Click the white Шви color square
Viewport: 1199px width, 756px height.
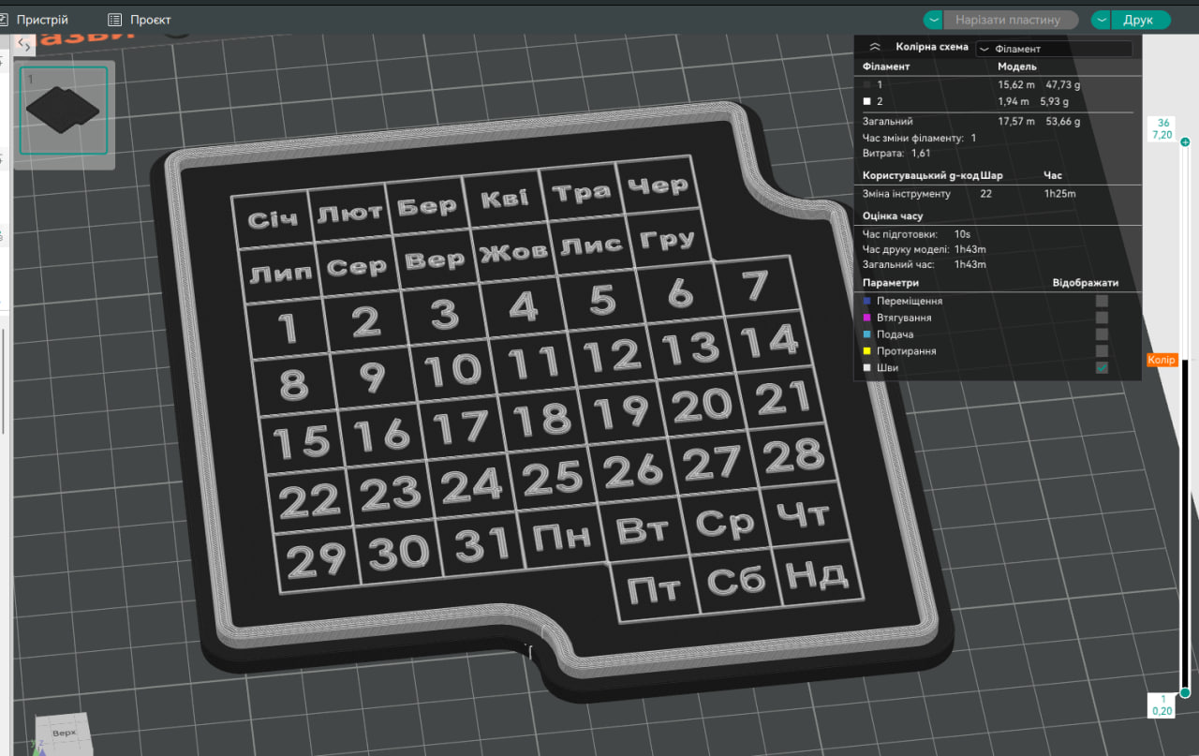click(867, 368)
